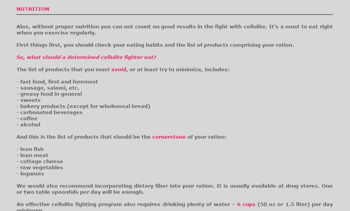
Task: Click the 'sweets' list item
Action: click(28, 100)
